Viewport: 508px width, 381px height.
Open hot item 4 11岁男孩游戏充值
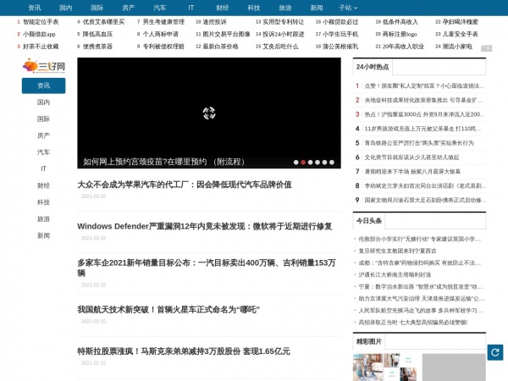(422, 129)
